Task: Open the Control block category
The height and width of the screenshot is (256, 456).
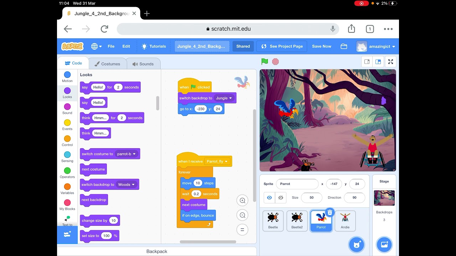Action: [67, 141]
